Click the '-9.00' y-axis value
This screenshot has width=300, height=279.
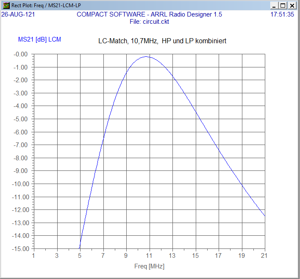[20, 171]
